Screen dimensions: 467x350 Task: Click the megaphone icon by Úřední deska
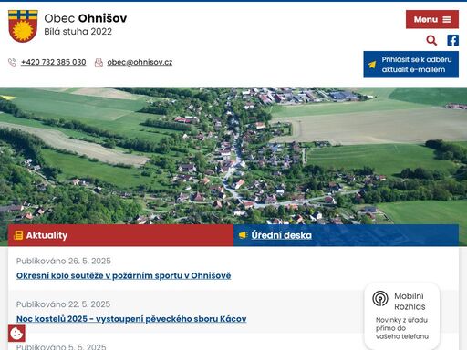(x=244, y=235)
